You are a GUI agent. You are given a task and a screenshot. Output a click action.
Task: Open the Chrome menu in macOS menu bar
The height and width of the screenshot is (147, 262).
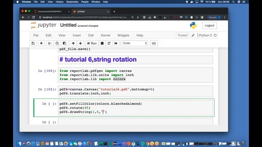[x=26, y=2]
